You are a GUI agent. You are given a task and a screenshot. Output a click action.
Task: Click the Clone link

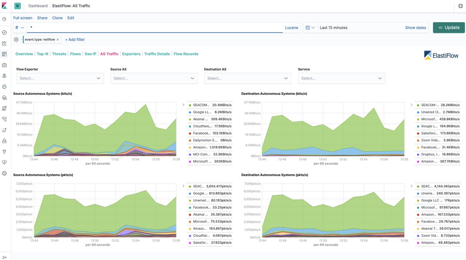[x=57, y=18]
